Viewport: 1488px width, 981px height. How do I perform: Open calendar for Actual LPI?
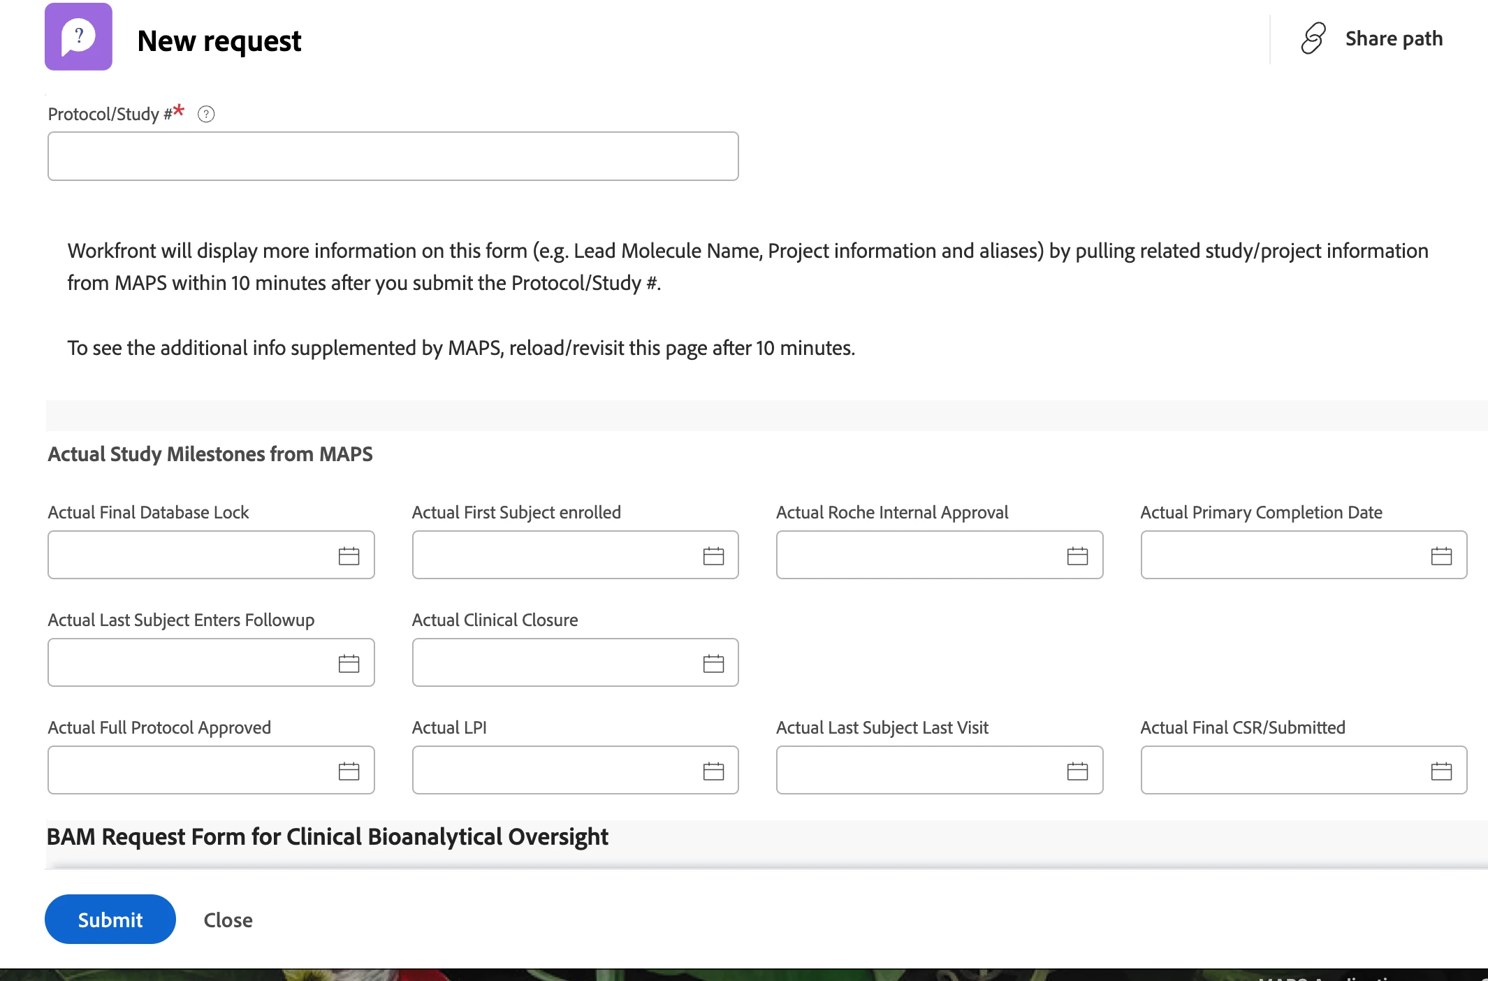click(713, 771)
